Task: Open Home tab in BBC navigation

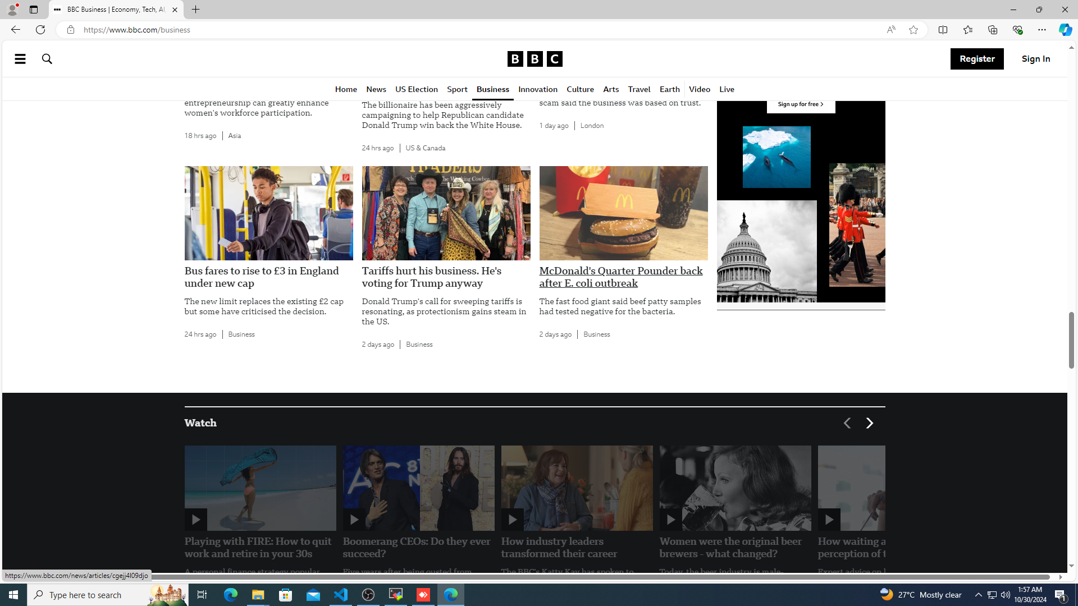Action: 346,90
